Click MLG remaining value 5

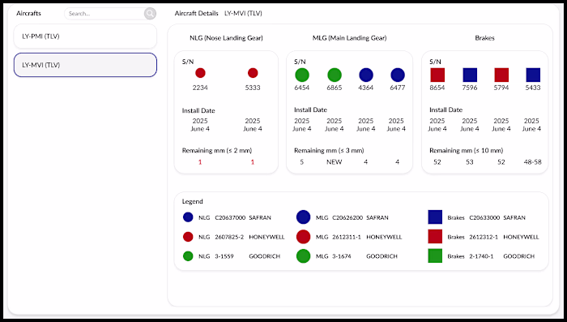click(x=302, y=162)
